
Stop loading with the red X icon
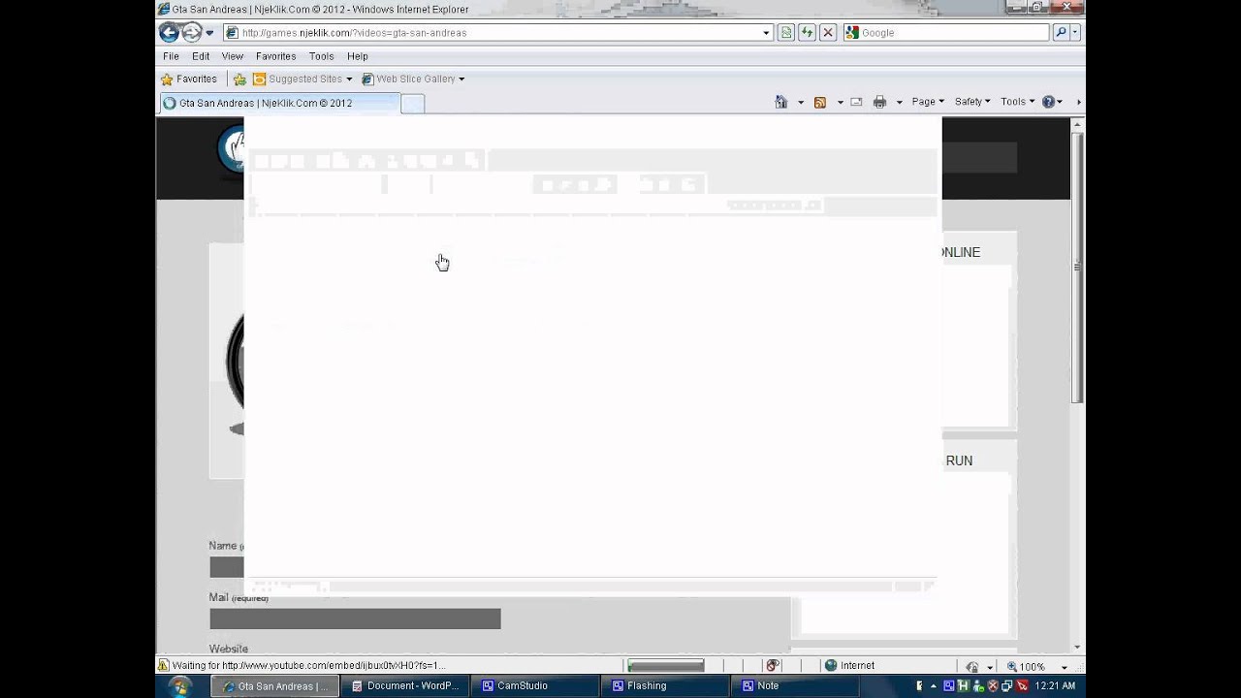(x=828, y=33)
